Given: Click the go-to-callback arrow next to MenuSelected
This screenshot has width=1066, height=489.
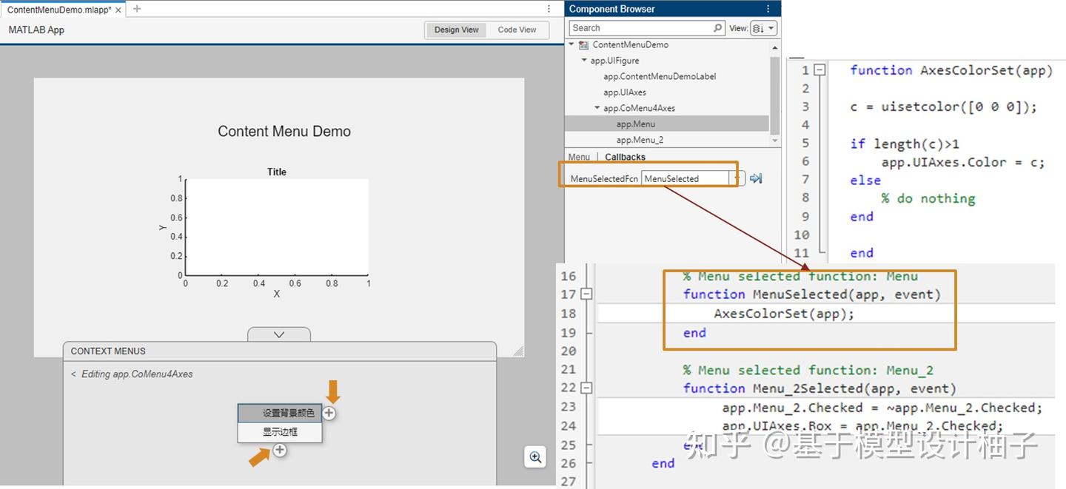Looking at the screenshot, I should click(x=755, y=178).
